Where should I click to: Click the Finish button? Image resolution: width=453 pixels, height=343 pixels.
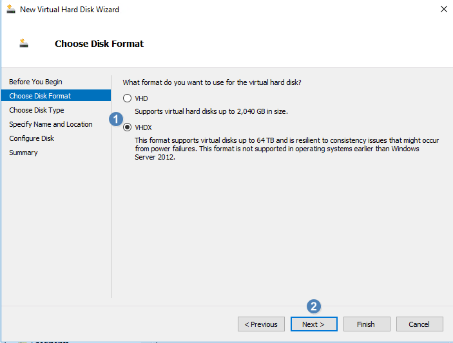click(x=367, y=324)
